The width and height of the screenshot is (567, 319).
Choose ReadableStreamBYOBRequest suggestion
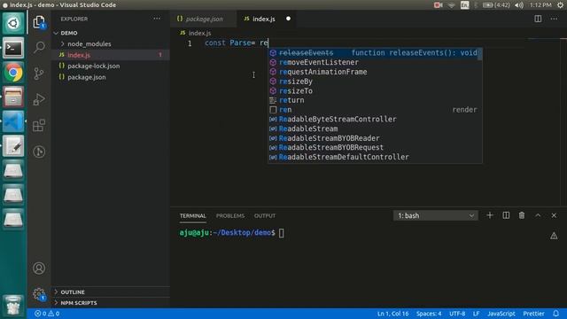coord(375,148)
